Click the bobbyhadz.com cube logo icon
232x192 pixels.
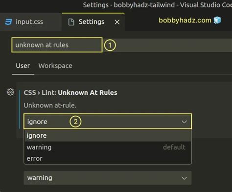[x=217, y=20]
